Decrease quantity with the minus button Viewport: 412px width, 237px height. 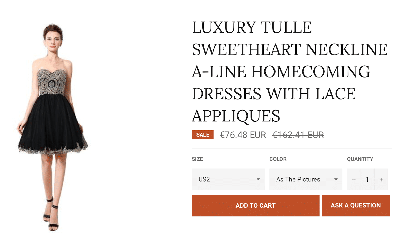tap(354, 180)
